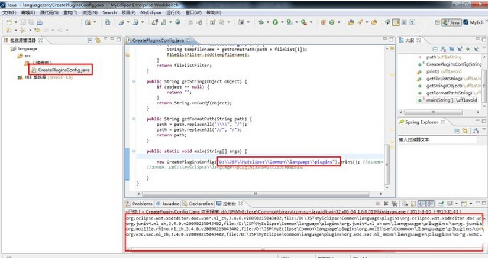Viewport: 488px width, 258px height.
Task: Open the Display Selected Console dropdown
Action: [456, 204]
